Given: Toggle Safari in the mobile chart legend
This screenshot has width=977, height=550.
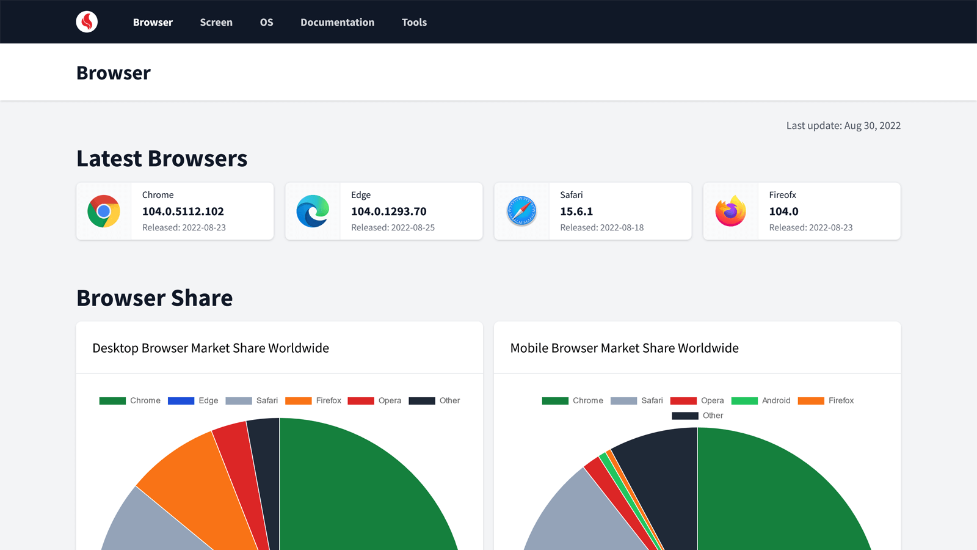Looking at the screenshot, I should 637,401.
